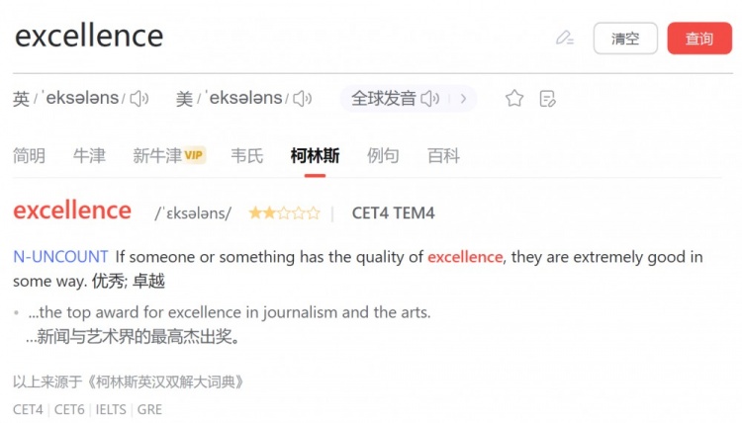Select the 柯林斯 tab

[315, 155]
